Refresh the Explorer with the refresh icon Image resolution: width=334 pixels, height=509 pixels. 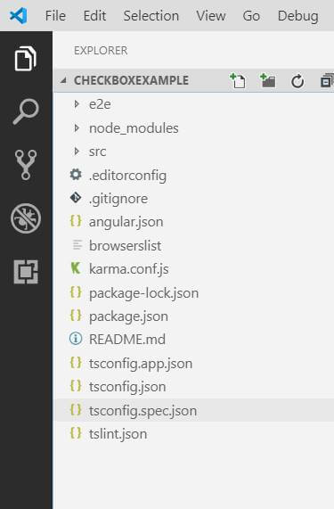point(297,81)
